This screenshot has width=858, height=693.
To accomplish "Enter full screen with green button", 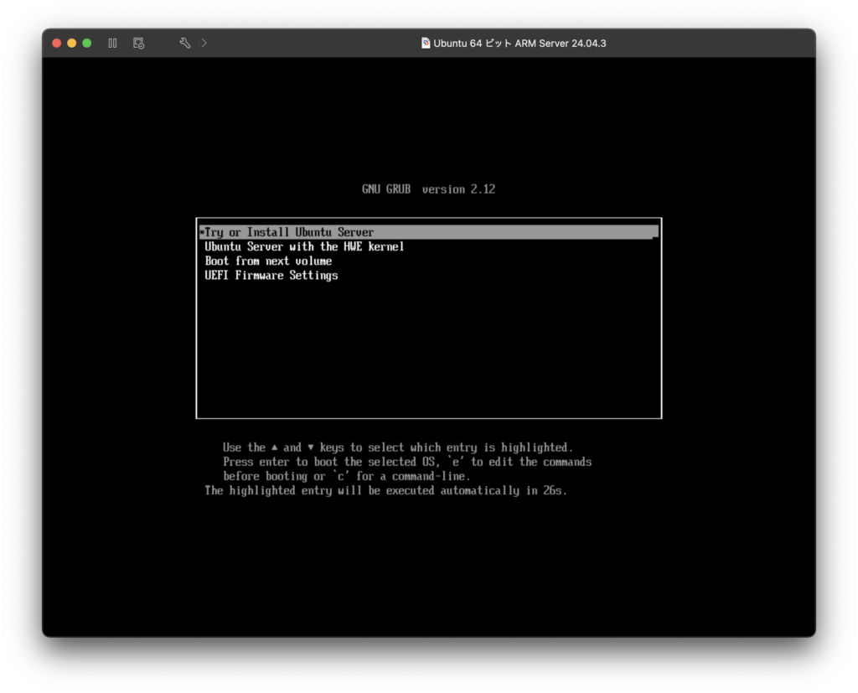I will pyautogui.click(x=87, y=43).
